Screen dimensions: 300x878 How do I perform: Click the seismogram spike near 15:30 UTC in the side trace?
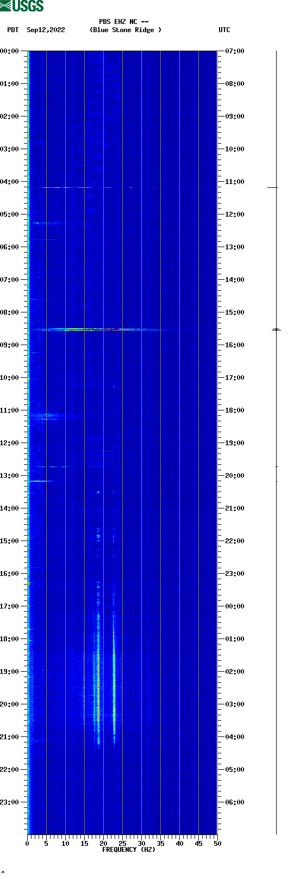click(276, 329)
